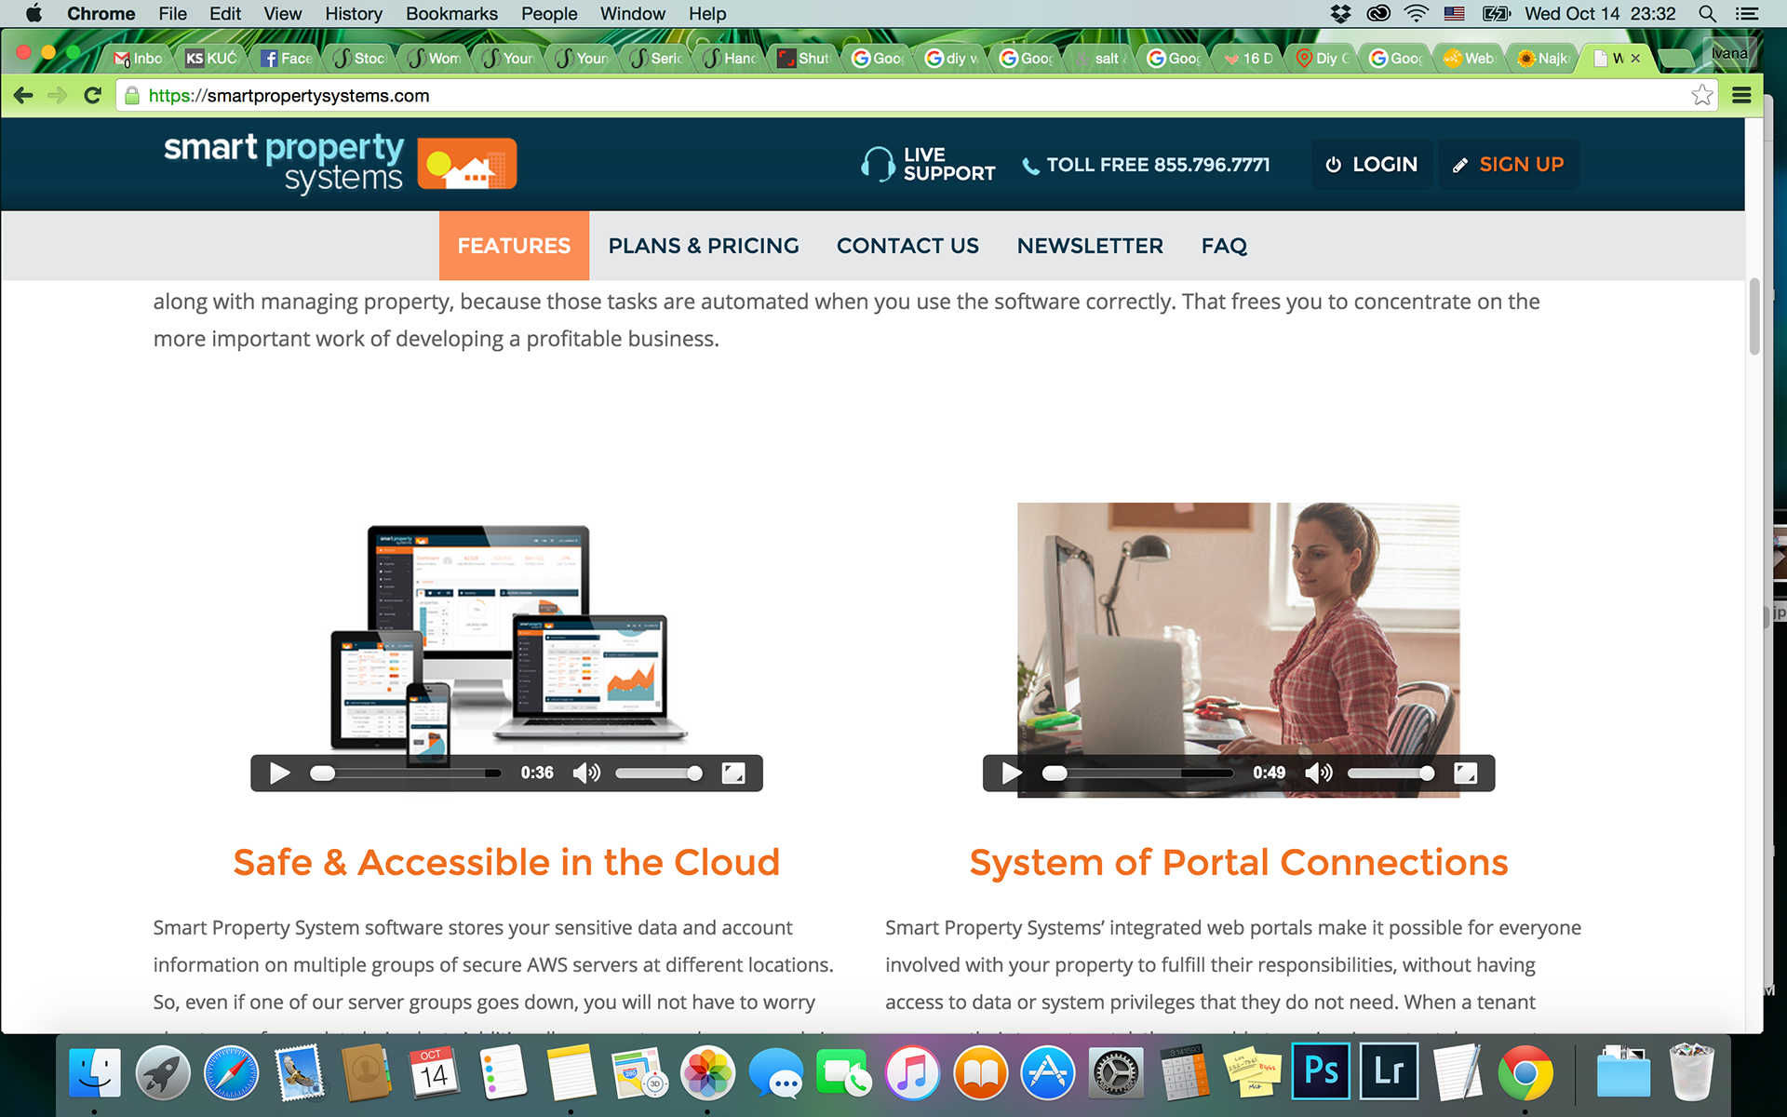1787x1117 pixels.
Task: Open the People menu
Action: pos(549,14)
